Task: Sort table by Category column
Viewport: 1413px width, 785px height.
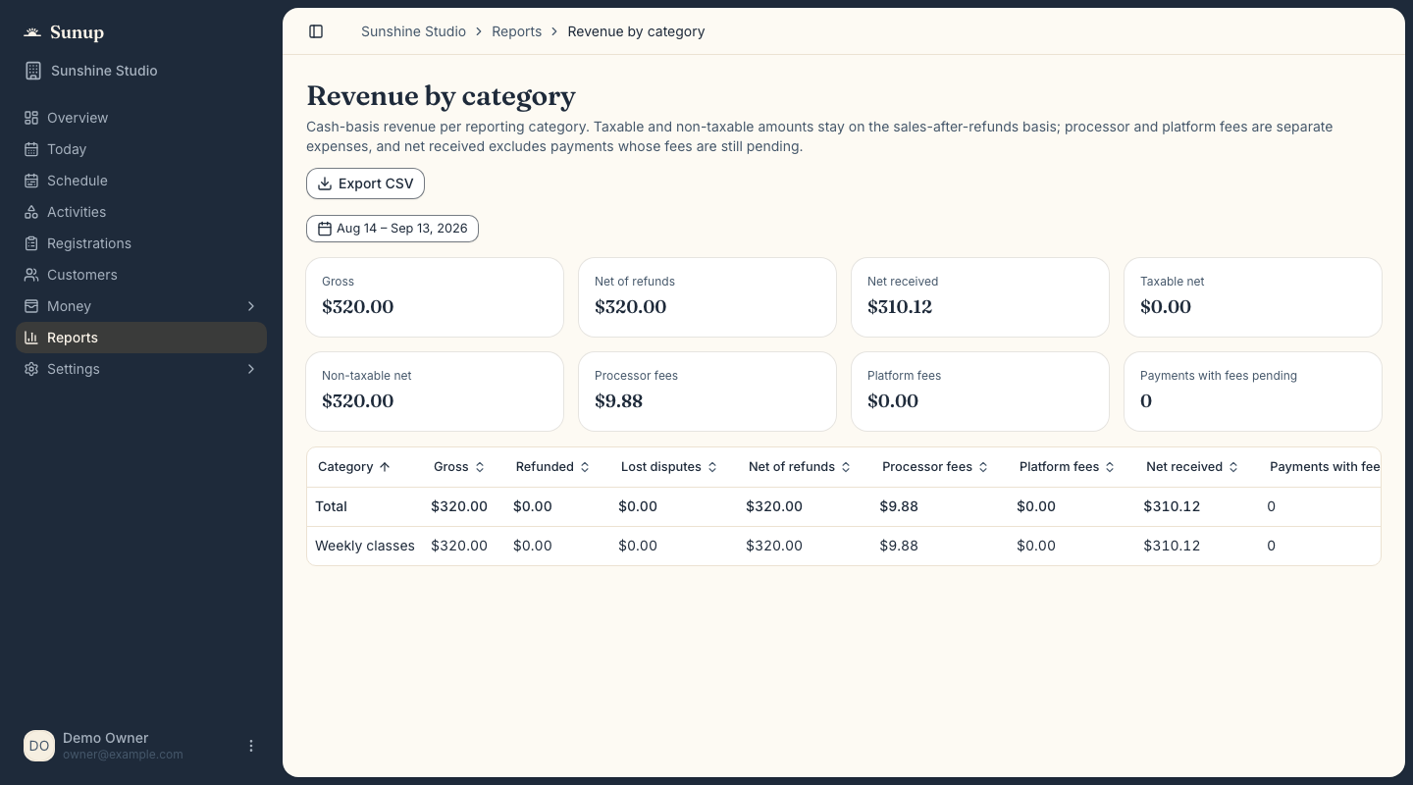Action: tap(354, 467)
